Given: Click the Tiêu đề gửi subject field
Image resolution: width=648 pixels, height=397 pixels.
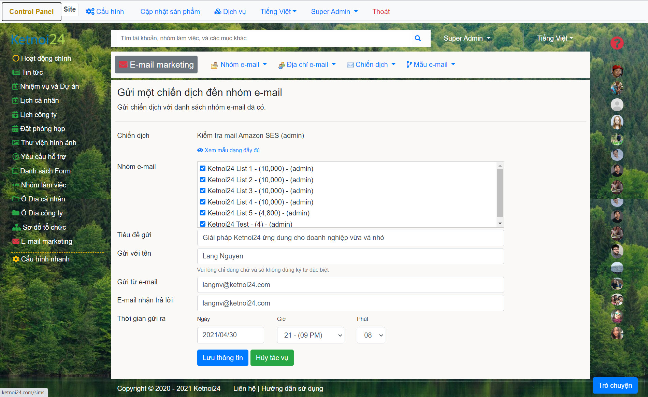Looking at the screenshot, I should pyautogui.click(x=350, y=238).
